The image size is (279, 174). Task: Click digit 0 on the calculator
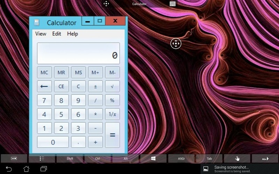[x=53, y=142]
